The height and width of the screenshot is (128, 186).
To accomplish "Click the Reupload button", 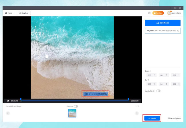I will [24, 13].
